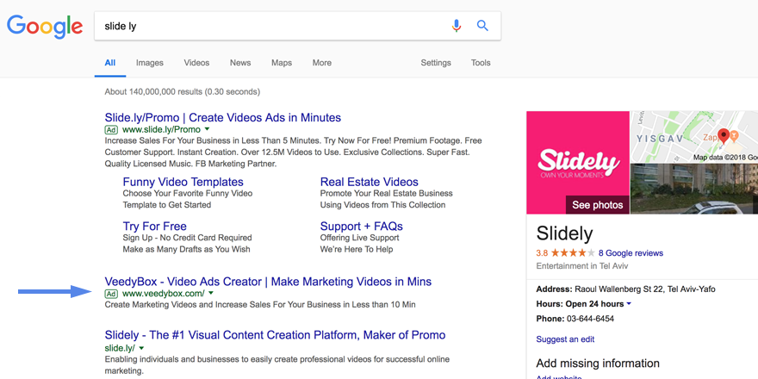Click the 3.8 rating number
The height and width of the screenshot is (379, 758).
[x=542, y=253]
